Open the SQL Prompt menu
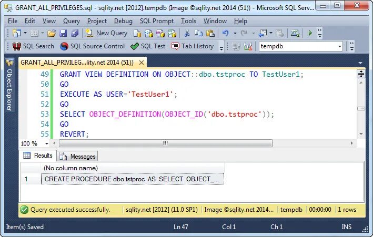Viewport: 373px width, 237px height. [157, 21]
